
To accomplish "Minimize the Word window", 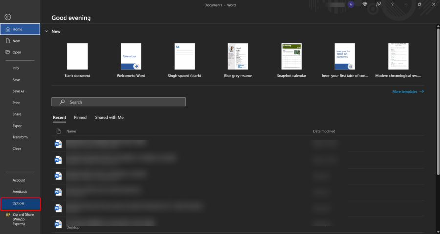I will click(406, 4).
